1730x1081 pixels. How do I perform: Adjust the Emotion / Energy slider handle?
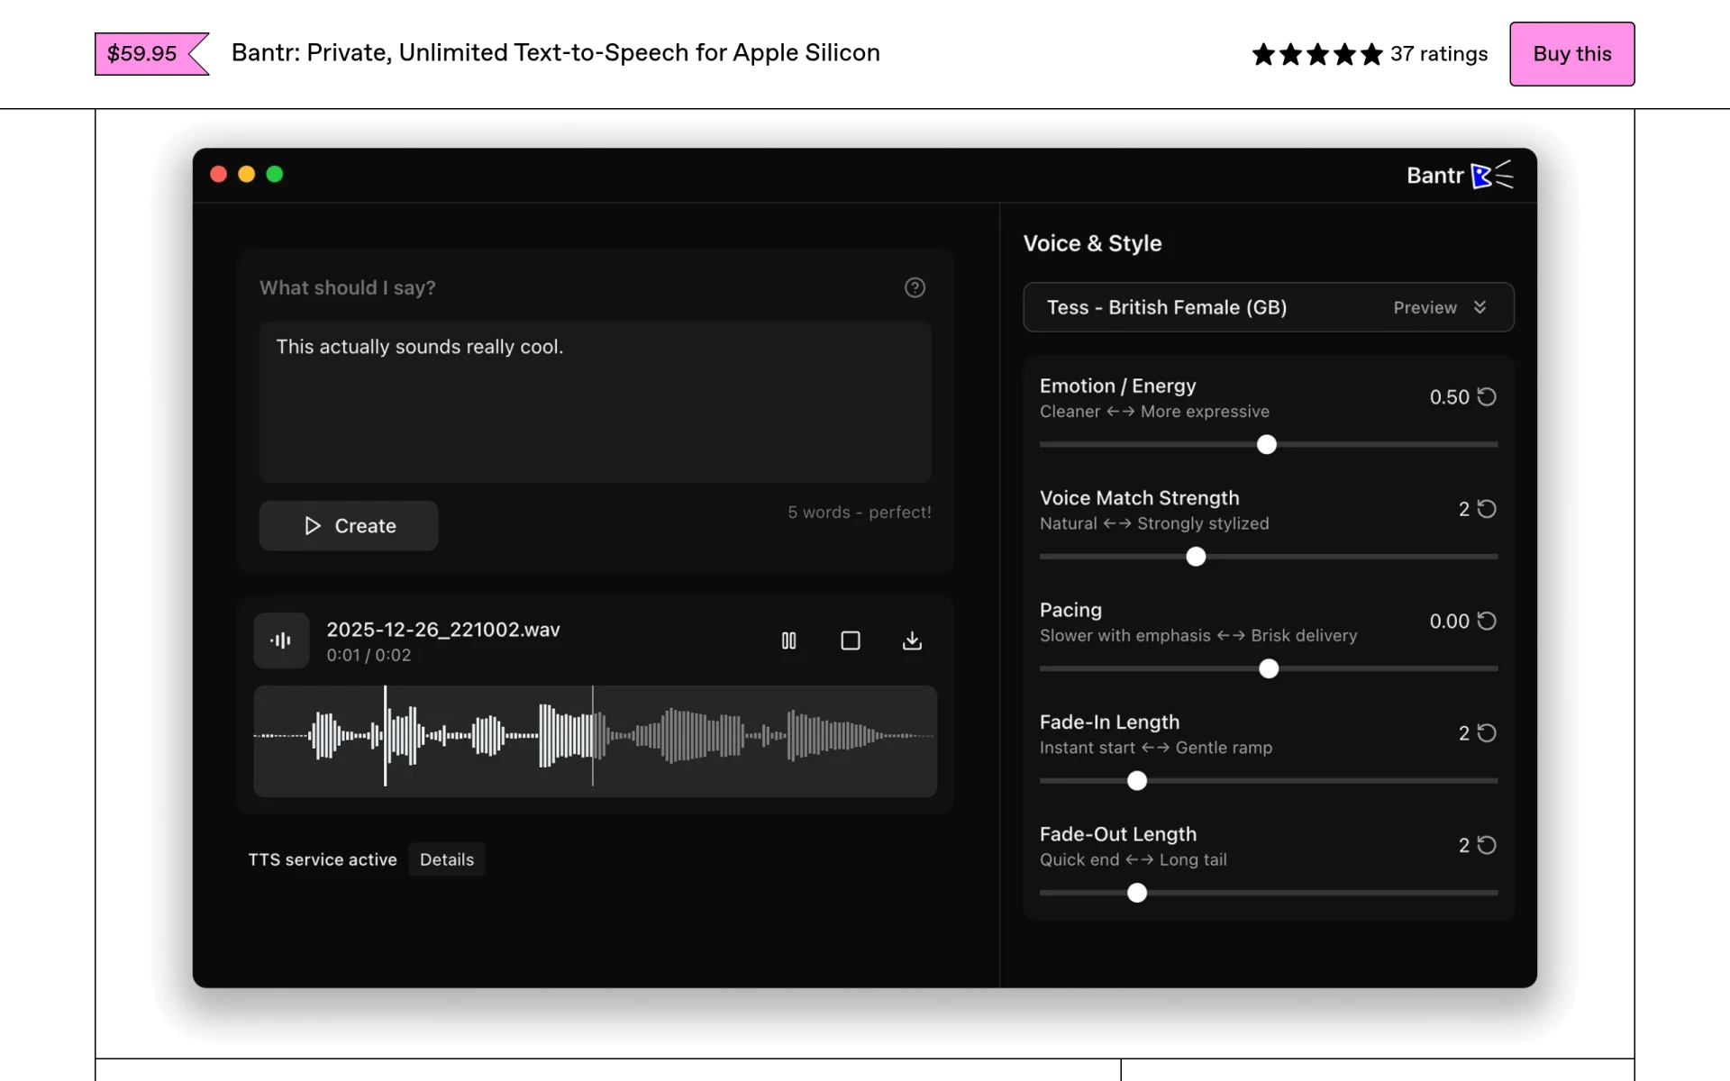coord(1267,444)
